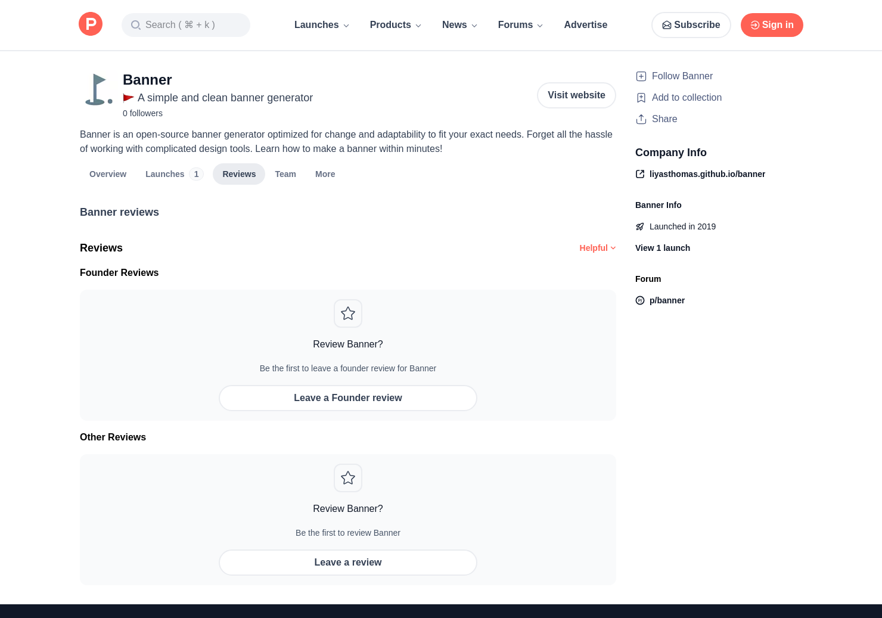
Task: Open the Helpful sort dropdown
Action: click(x=598, y=248)
